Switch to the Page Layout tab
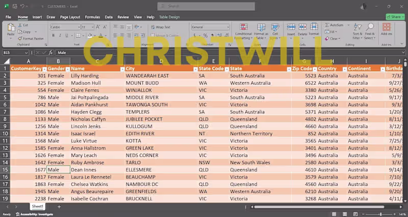408x217 pixels. click(x=70, y=17)
